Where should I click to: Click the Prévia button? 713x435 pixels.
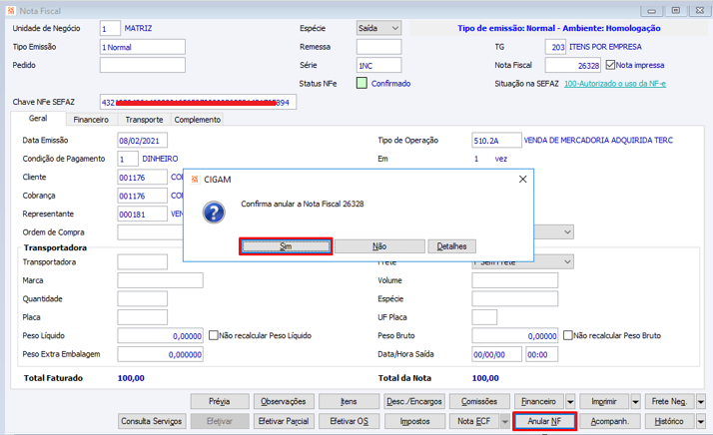point(220,402)
